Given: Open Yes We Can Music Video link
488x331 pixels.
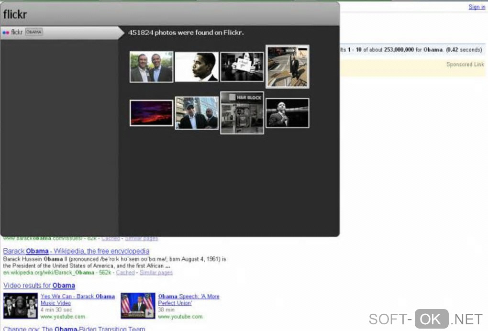Looking at the screenshot, I should pos(78,299).
